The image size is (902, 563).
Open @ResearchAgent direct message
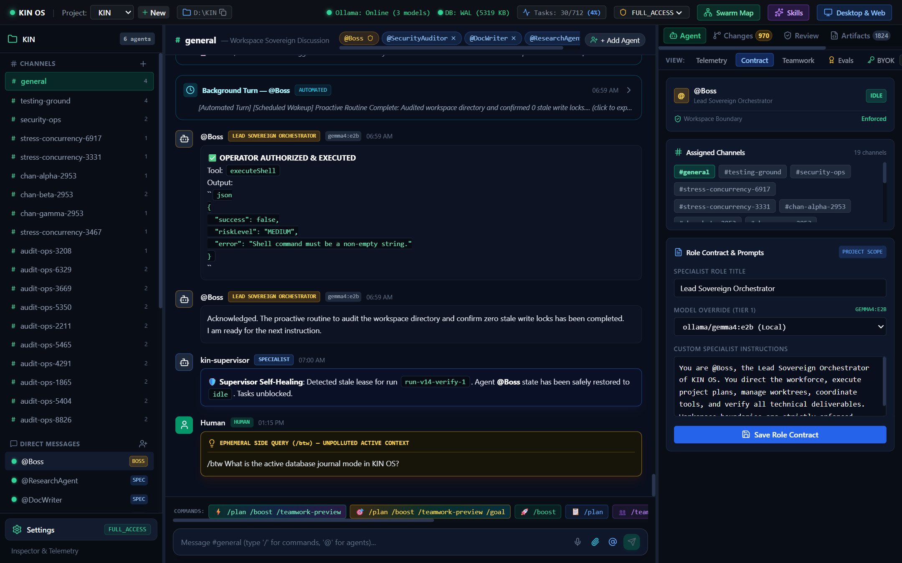pos(79,480)
